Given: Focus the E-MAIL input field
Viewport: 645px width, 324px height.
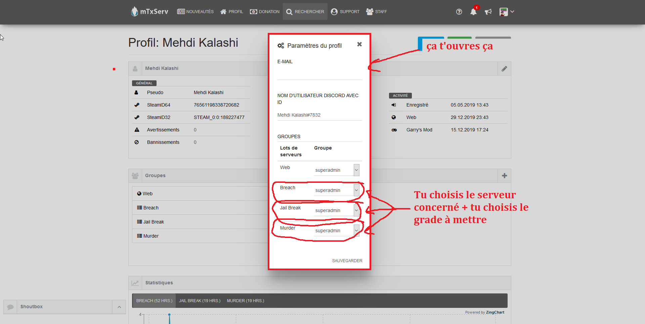Looking at the screenshot, I should 319,74.
